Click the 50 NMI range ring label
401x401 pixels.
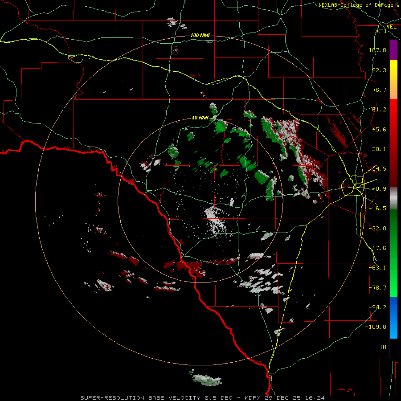[200, 118]
